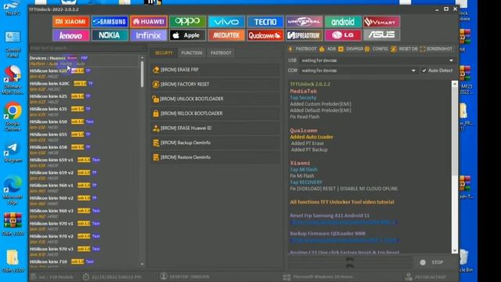Viewport: 501px width, 282px height.
Task: Select the Qualcomm brand button
Action: click(265, 35)
